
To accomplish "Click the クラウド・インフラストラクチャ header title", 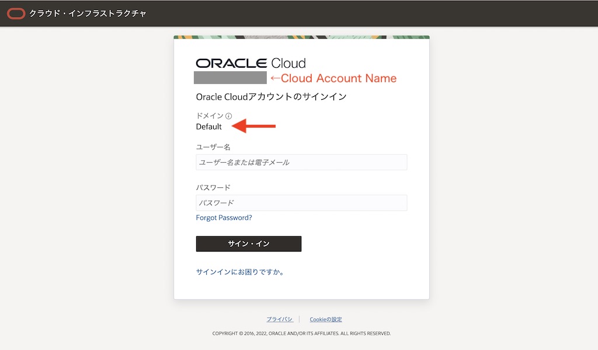I will (88, 13).
